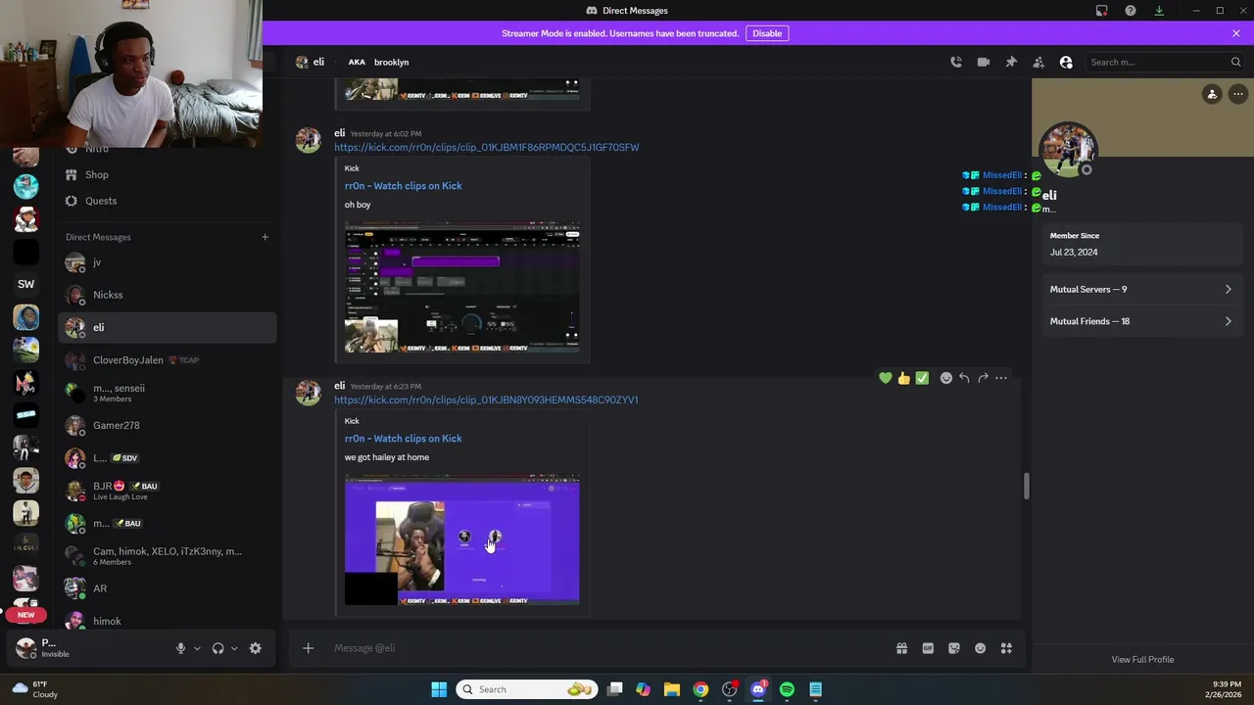Open more message options ellipsis
The image size is (1254, 705).
[x=1001, y=378]
